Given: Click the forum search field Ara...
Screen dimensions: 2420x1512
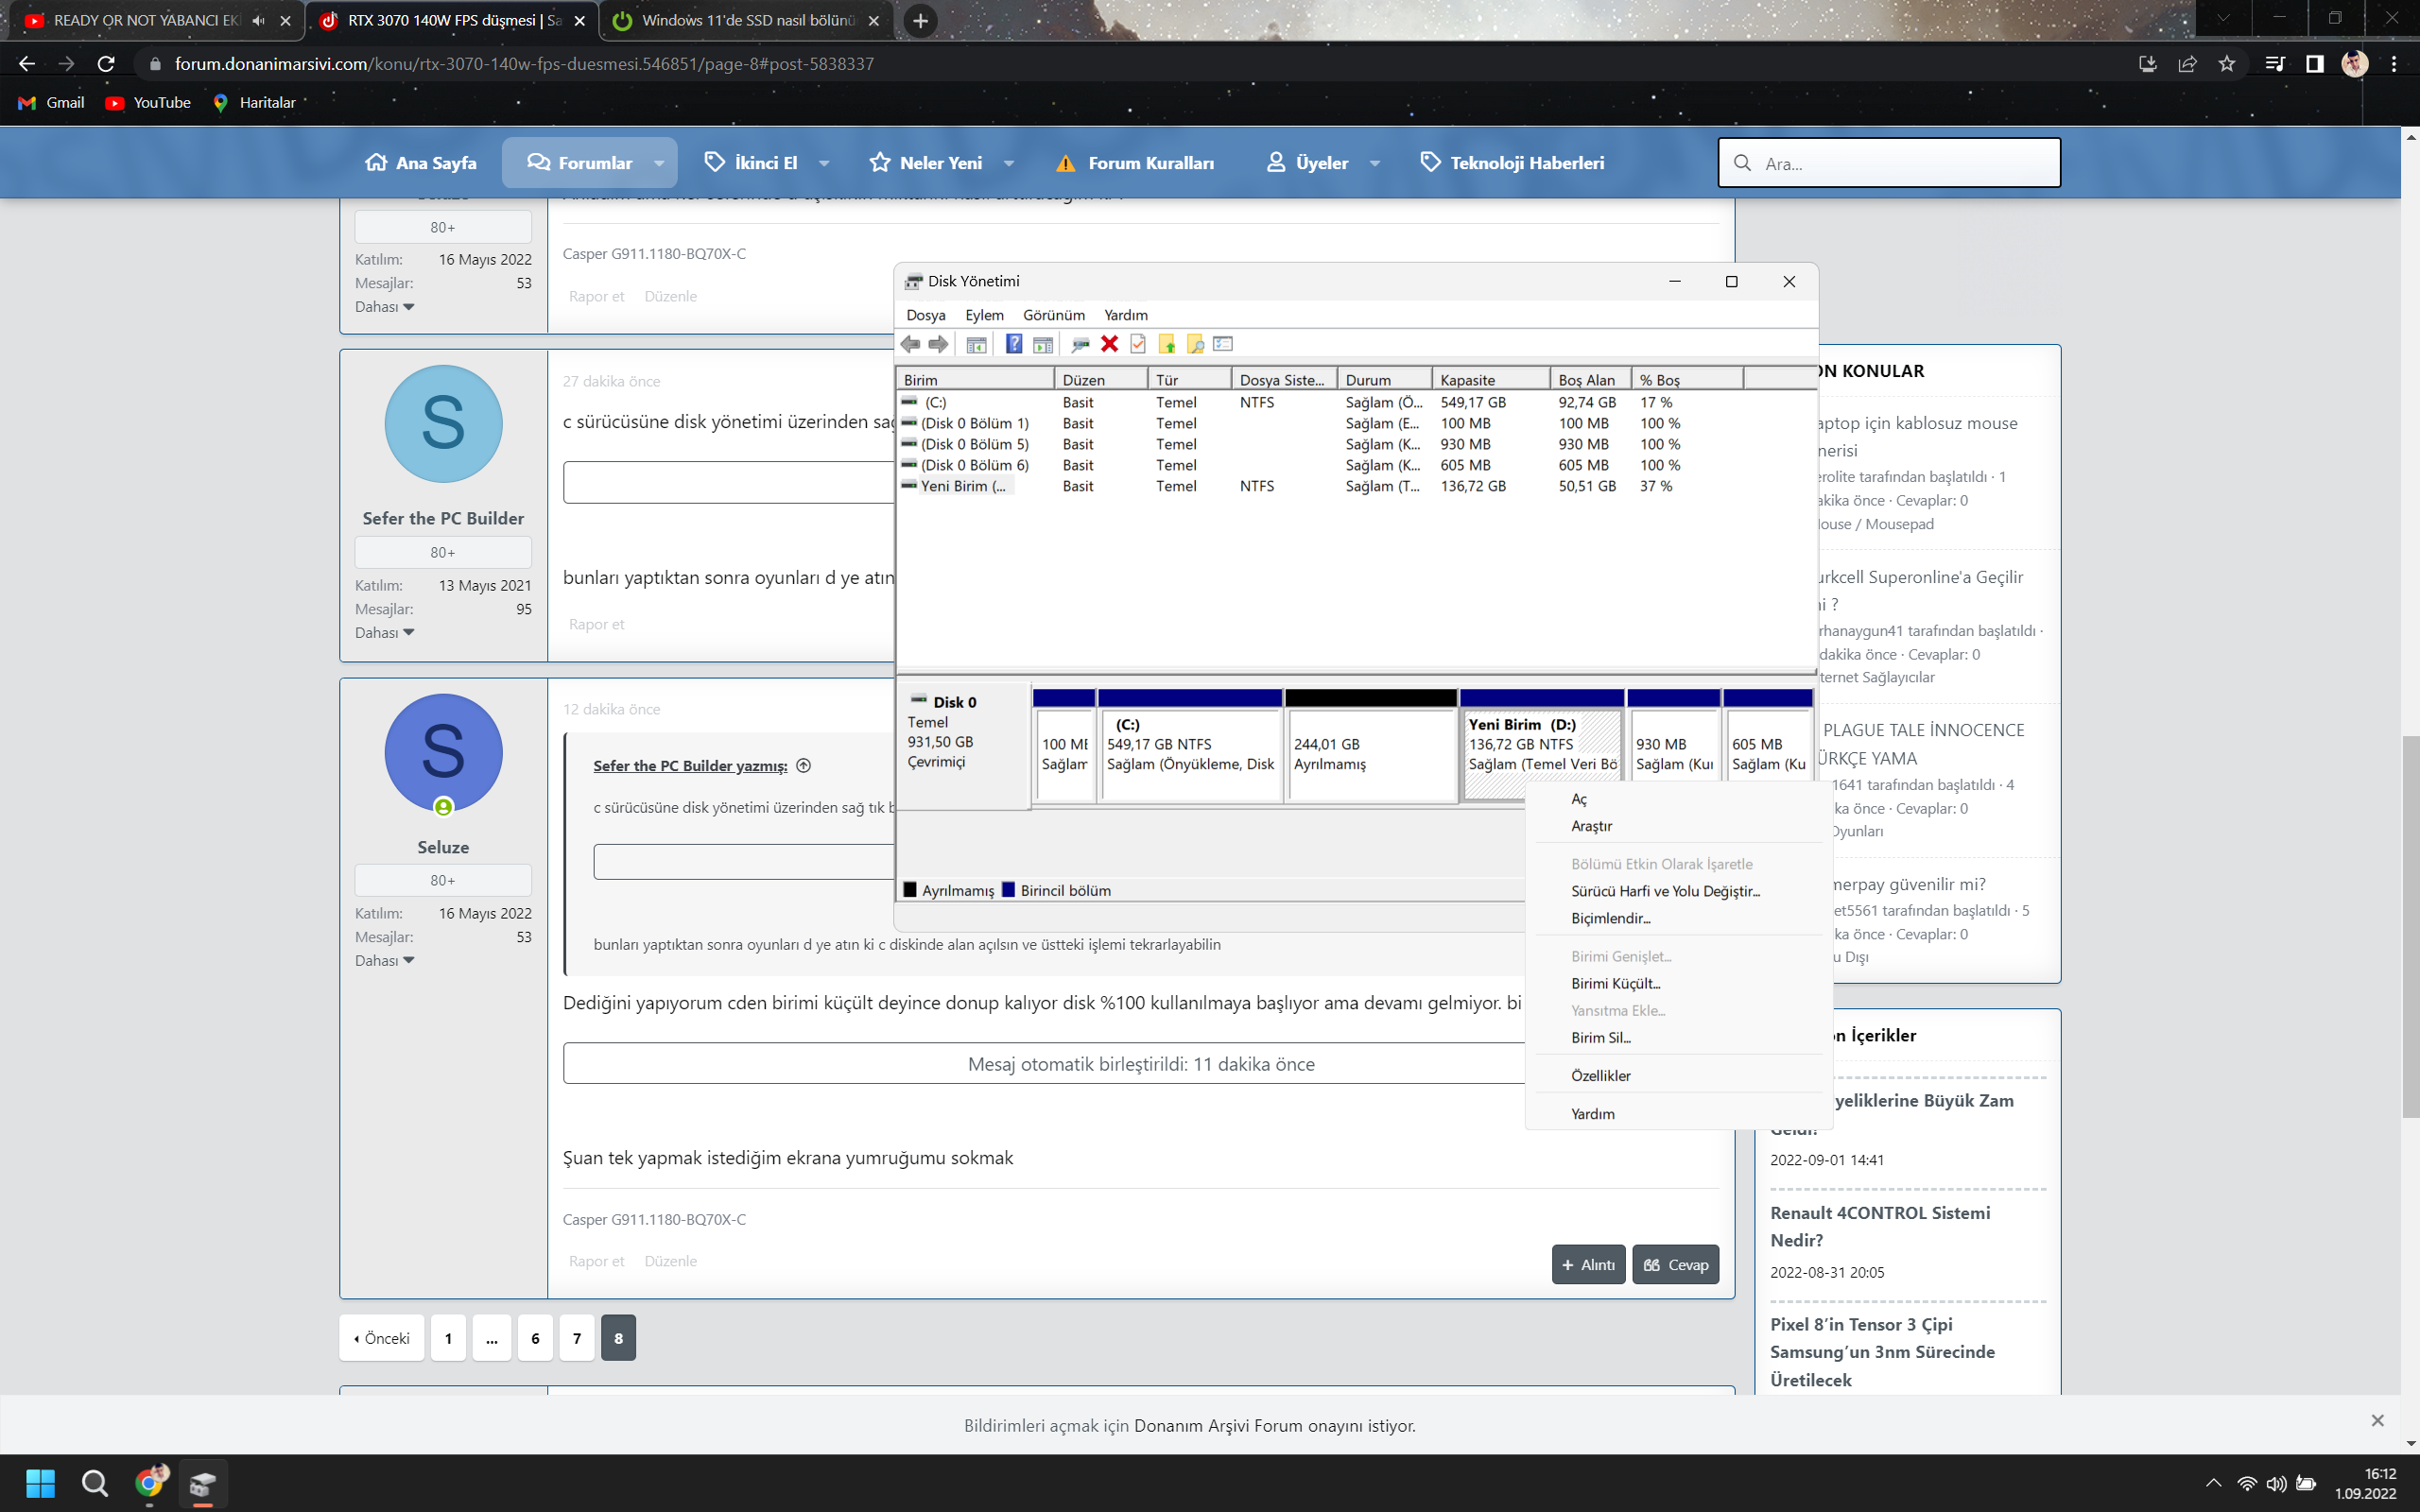Looking at the screenshot, I should pyautogui.click(x=1900, y=163).
